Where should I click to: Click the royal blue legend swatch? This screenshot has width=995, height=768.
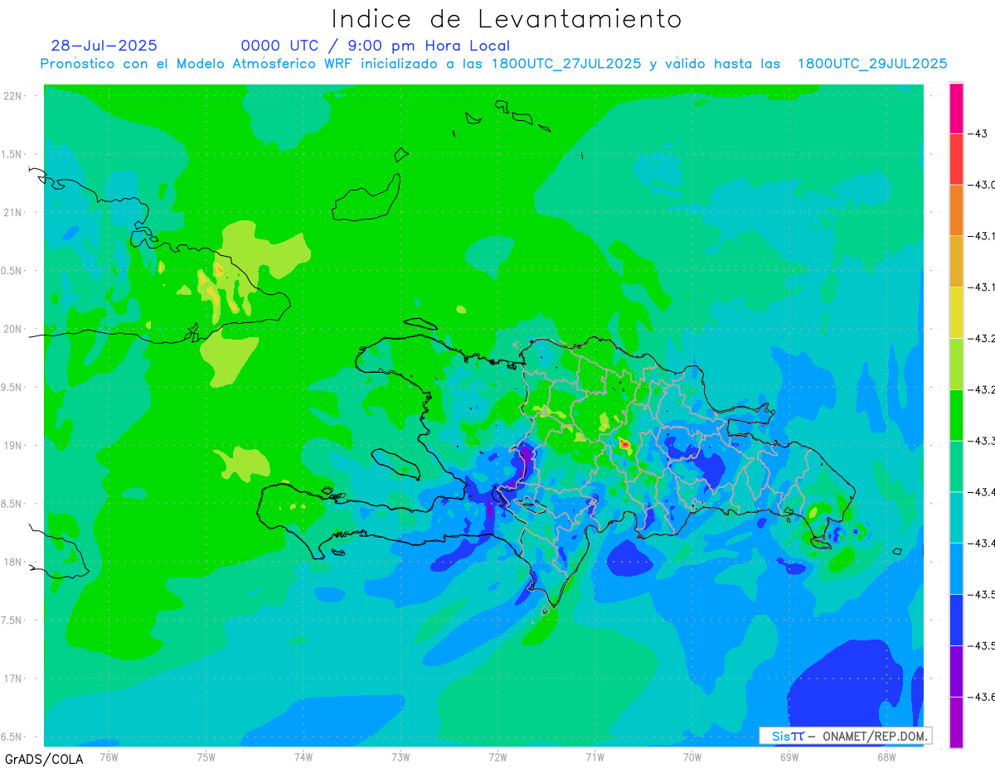pyautogui.click(x=956, y=620)
